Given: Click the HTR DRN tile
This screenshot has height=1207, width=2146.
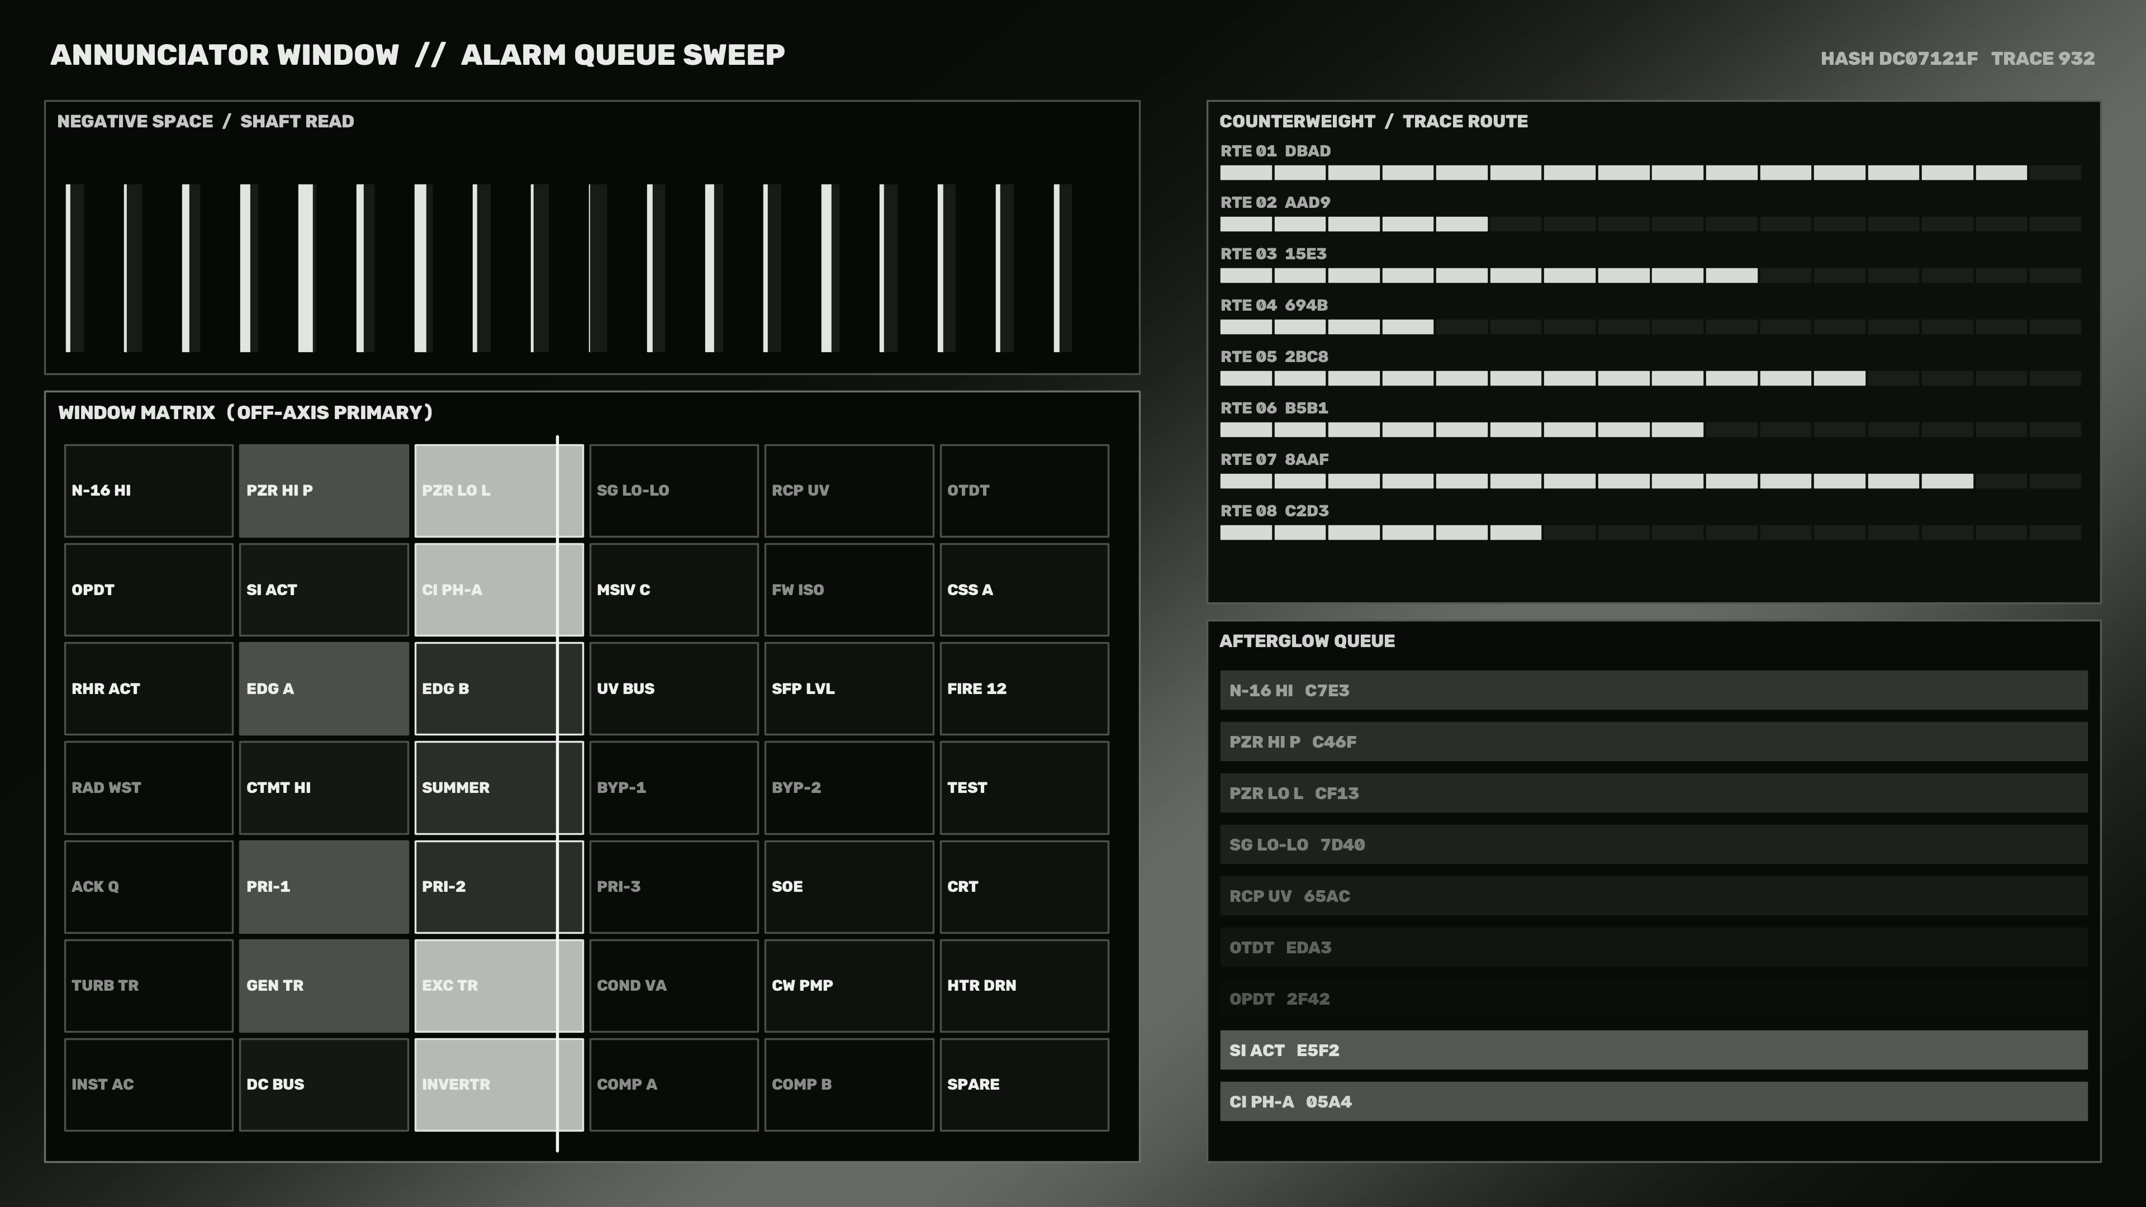Looking at the screenshot, I should [x=1025, y=985].
